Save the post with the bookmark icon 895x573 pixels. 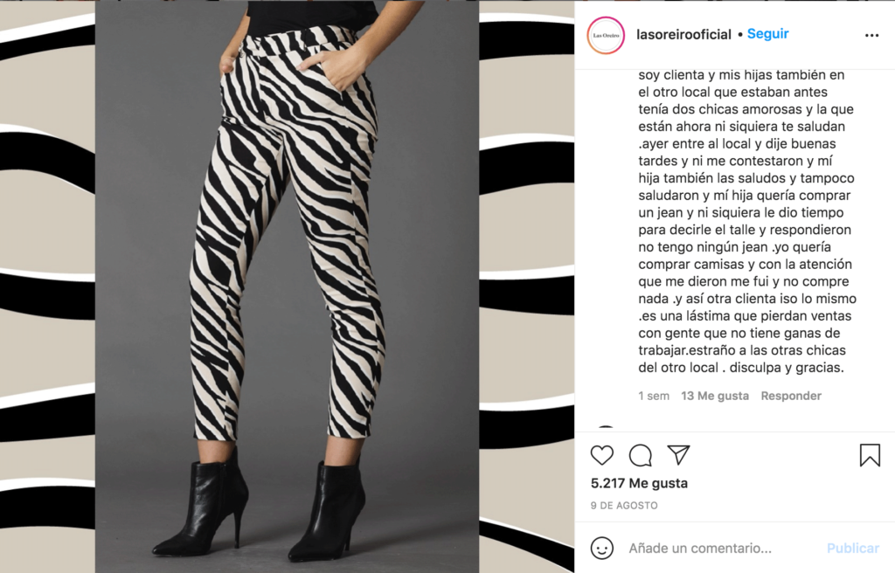pyautogui.click(x=870, y=455)
